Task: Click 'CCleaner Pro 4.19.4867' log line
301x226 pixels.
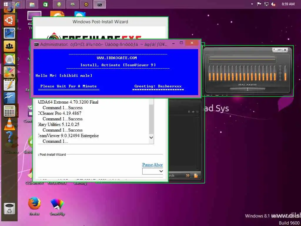Action: tap(59, 113)
